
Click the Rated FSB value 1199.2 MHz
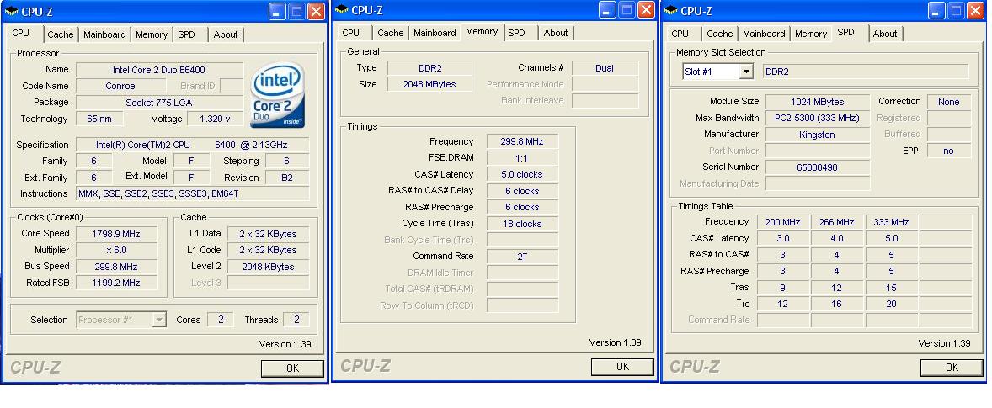click(116, 283)
